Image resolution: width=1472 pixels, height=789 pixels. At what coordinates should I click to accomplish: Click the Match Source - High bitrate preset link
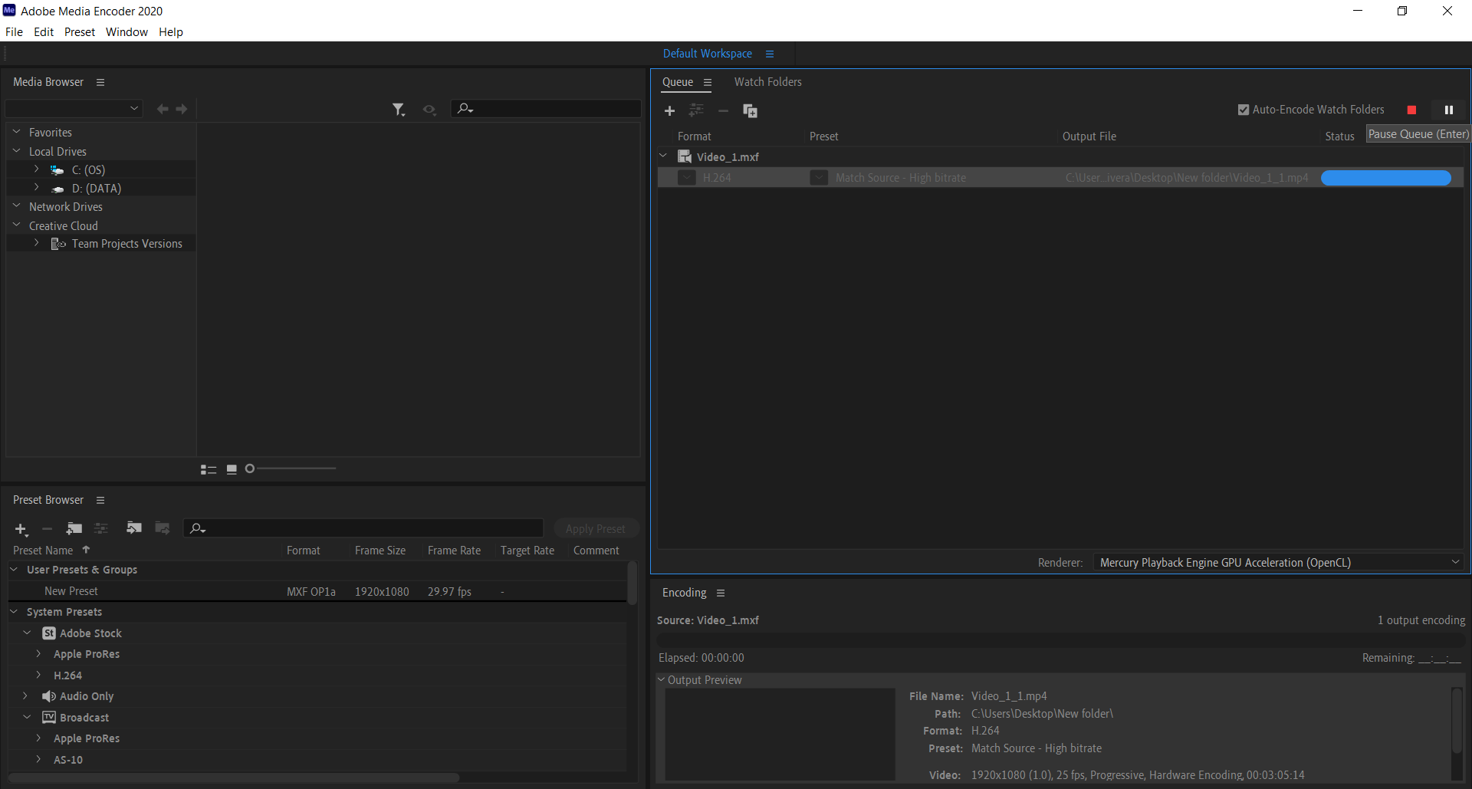900,178
